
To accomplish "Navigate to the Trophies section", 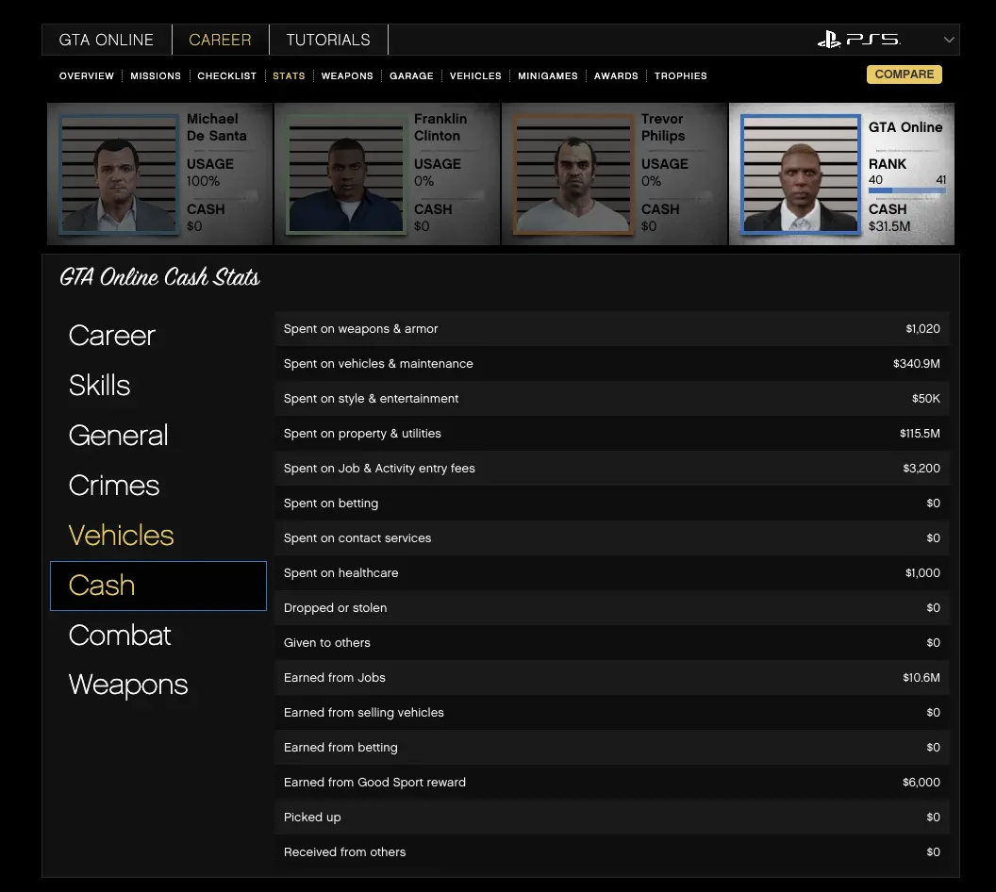I will pos(680,75).
